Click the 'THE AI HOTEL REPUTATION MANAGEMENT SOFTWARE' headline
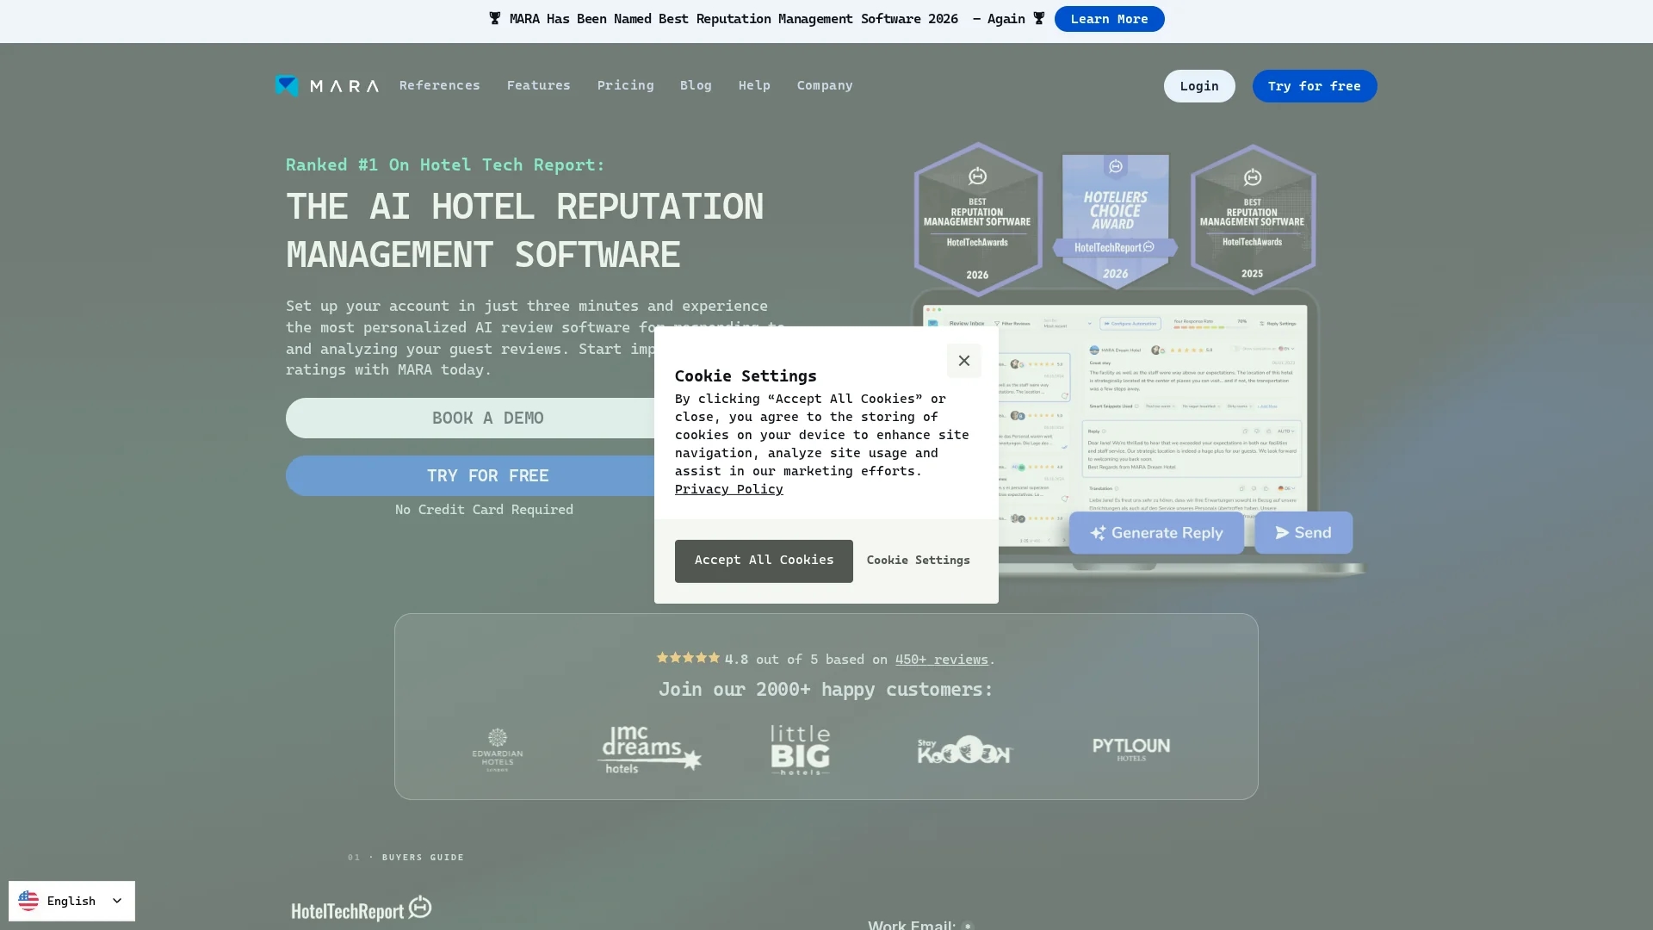 click(524, 231)
